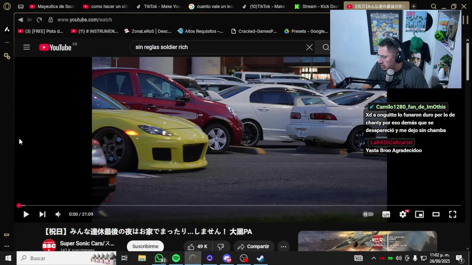Open 'Altos Requisitos' bookmark
472x265 pixels.
200,31
